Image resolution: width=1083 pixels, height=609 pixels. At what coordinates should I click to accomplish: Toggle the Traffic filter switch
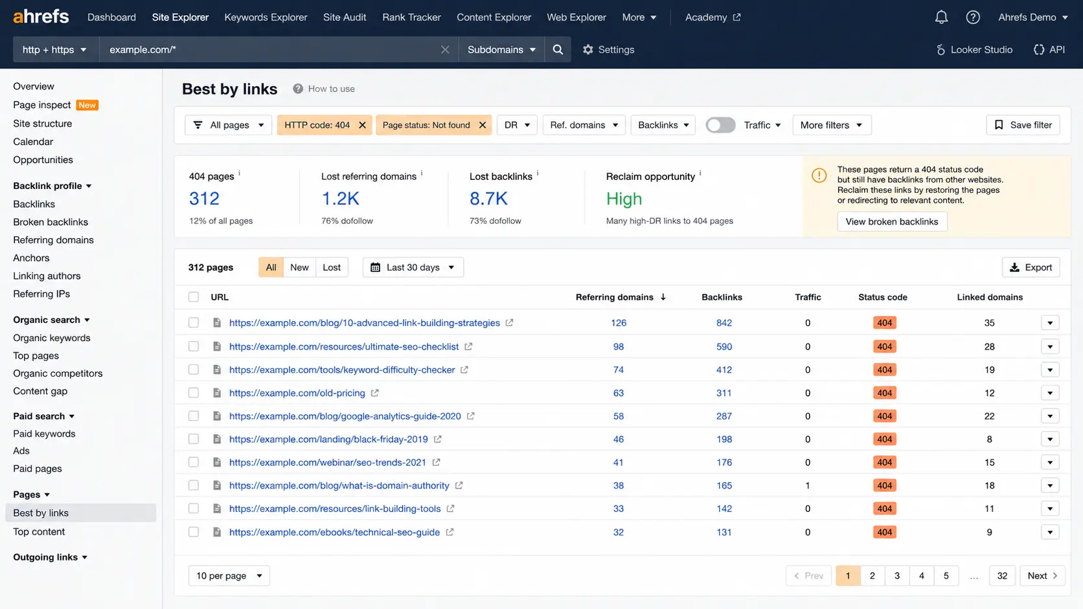pos(720,125)
